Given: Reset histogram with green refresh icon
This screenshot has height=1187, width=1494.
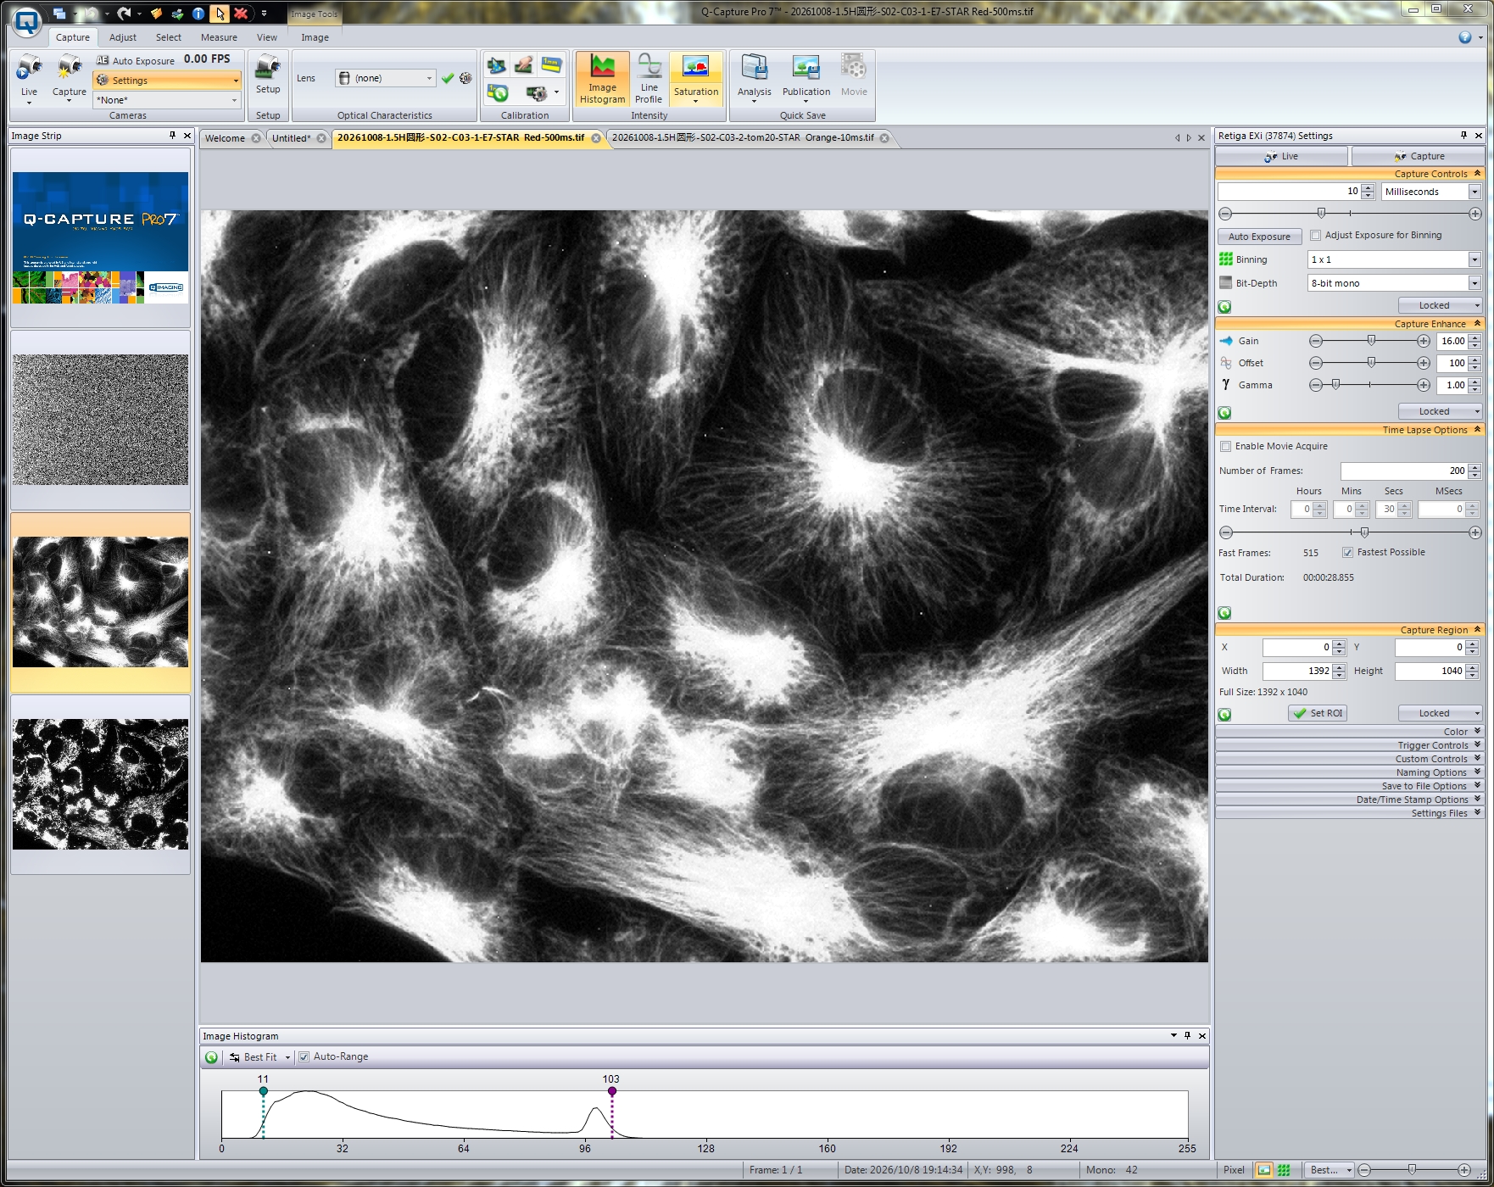Looking at the screenshot, I should click(211, 1057).
